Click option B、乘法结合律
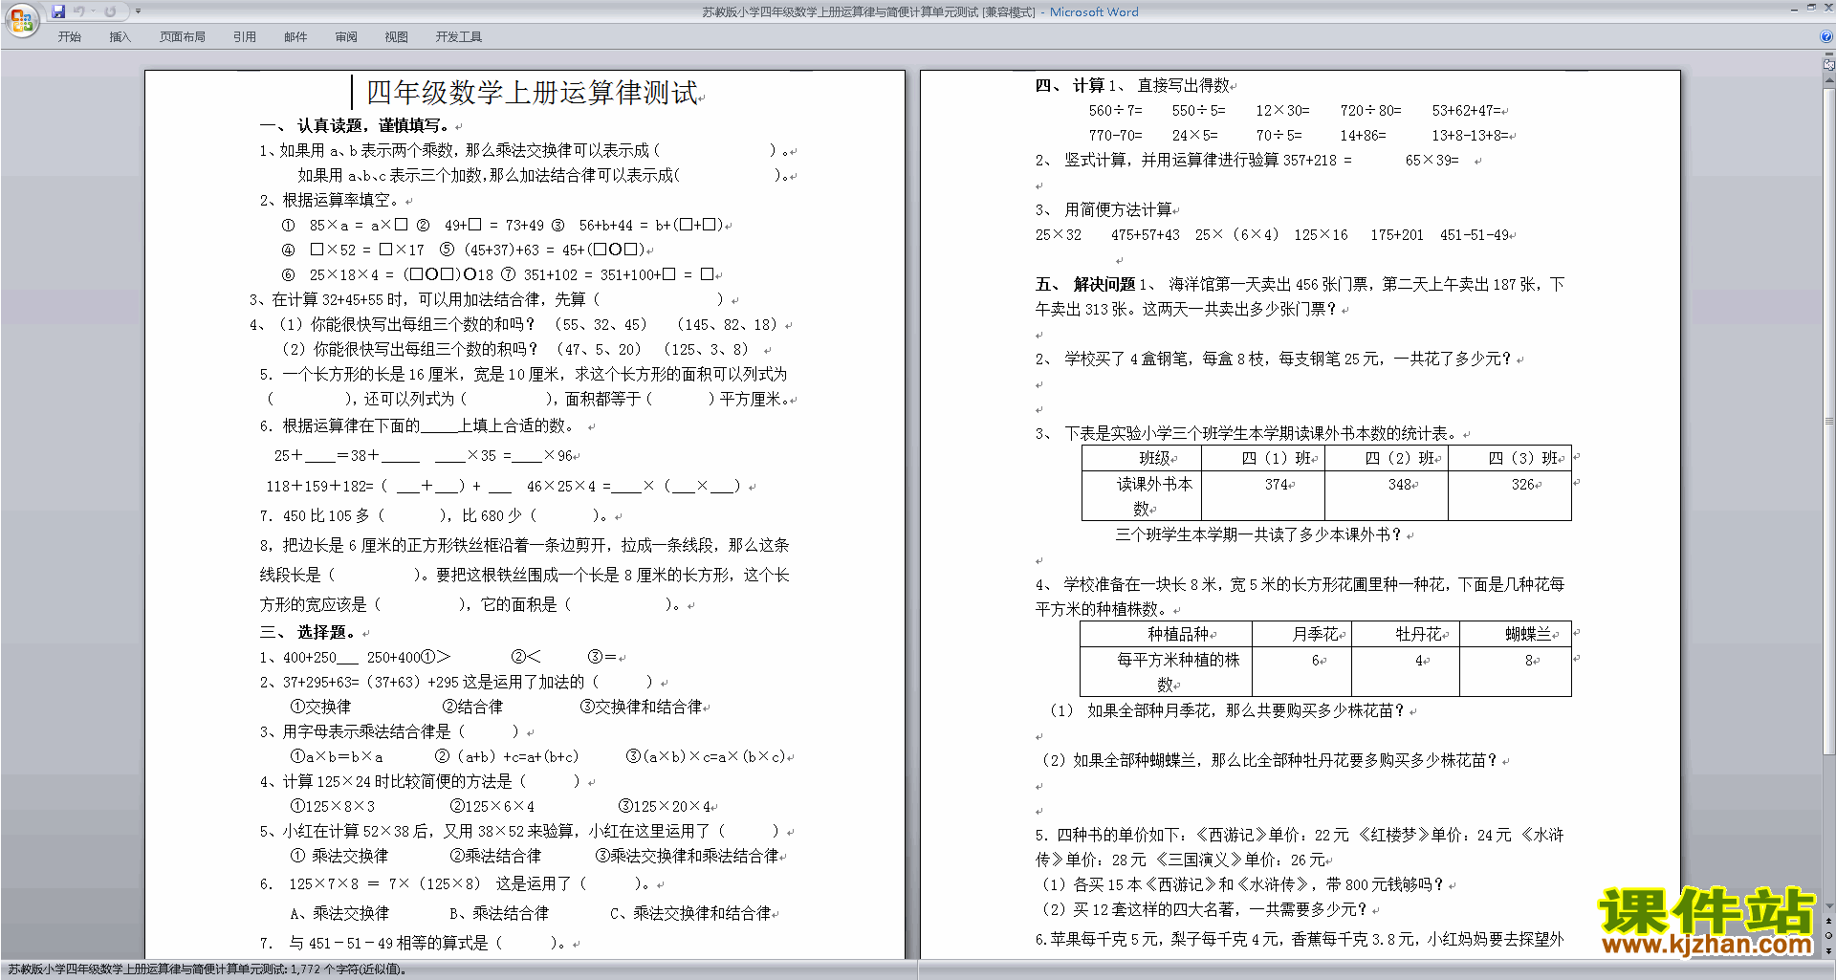The width and height of the screenshot is (1836, 980). (x=499, y=913)
